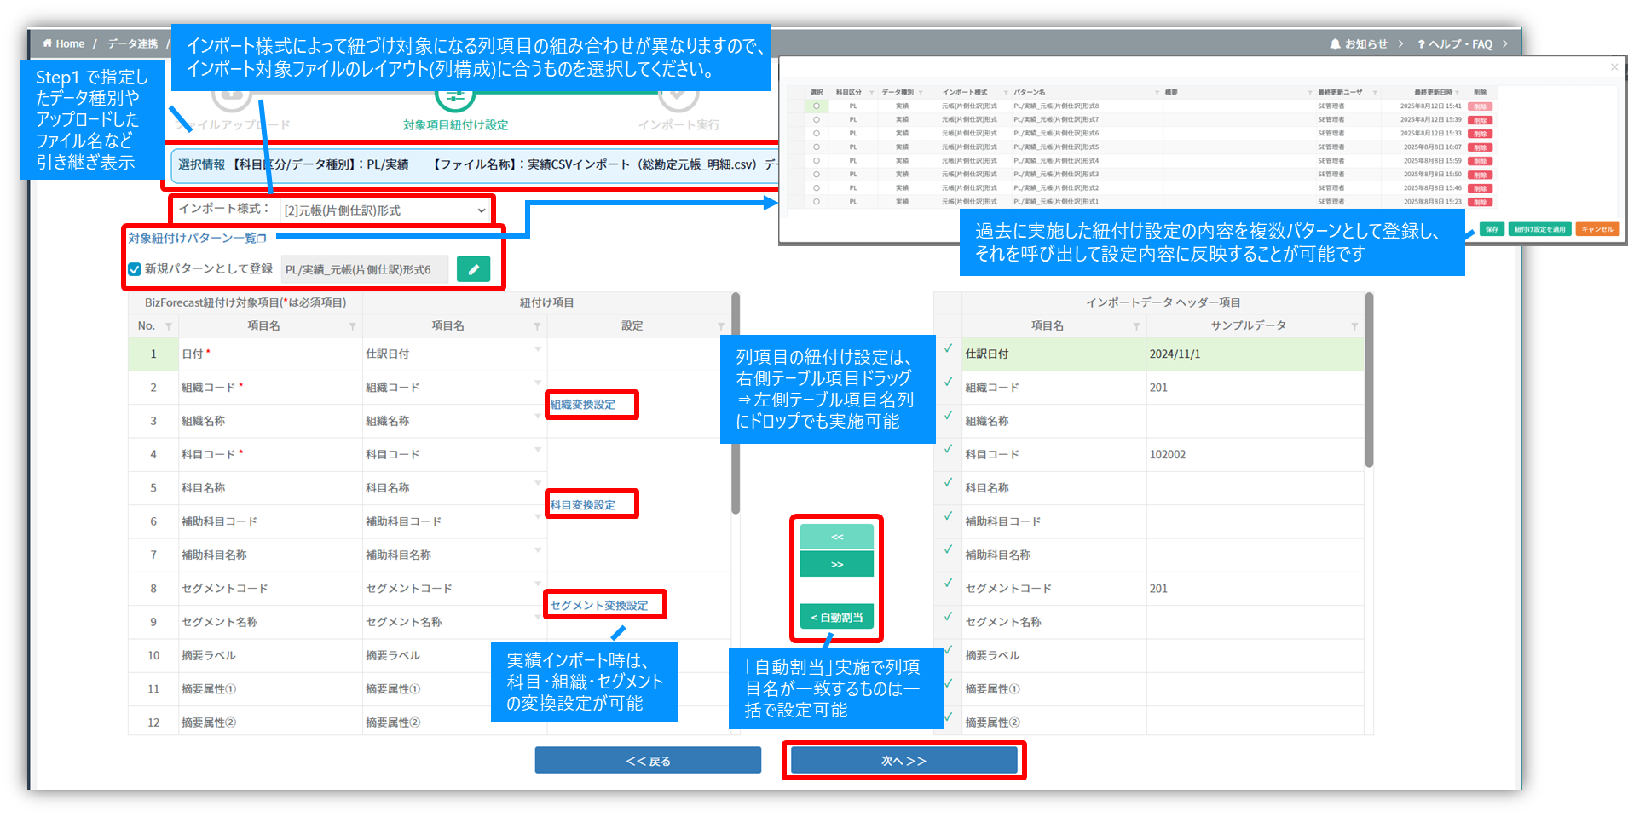
Task: Click the green pencil edit icon
Action: (473, 269)
